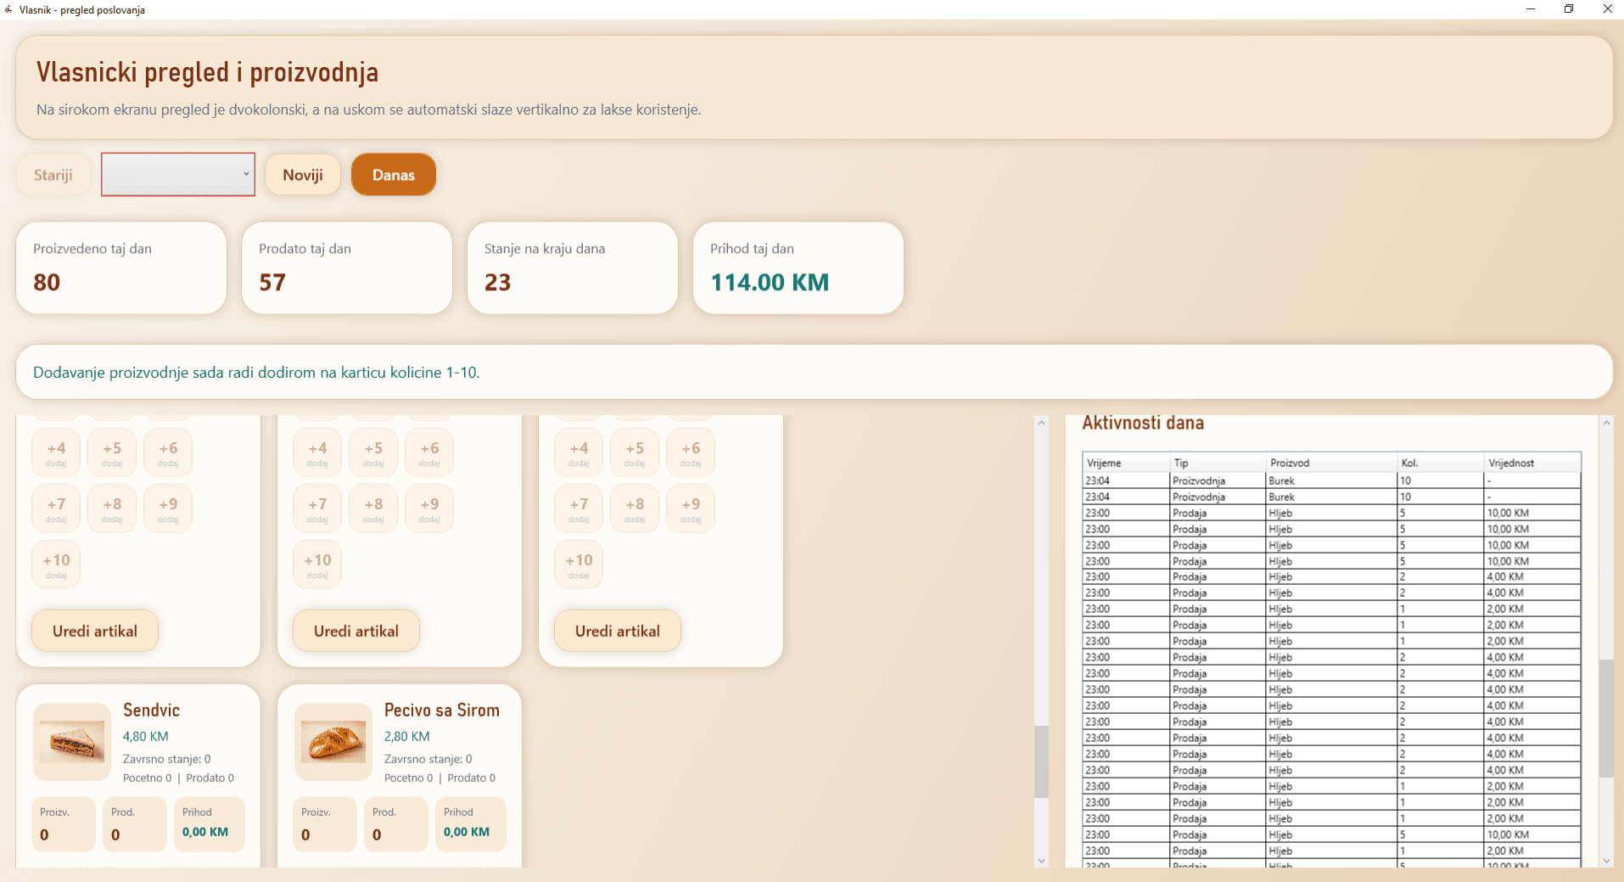The height and width of the screenshot is (882, 1624).
Task: Add +6 in the card above Sendvic
Action: point(168,452)
